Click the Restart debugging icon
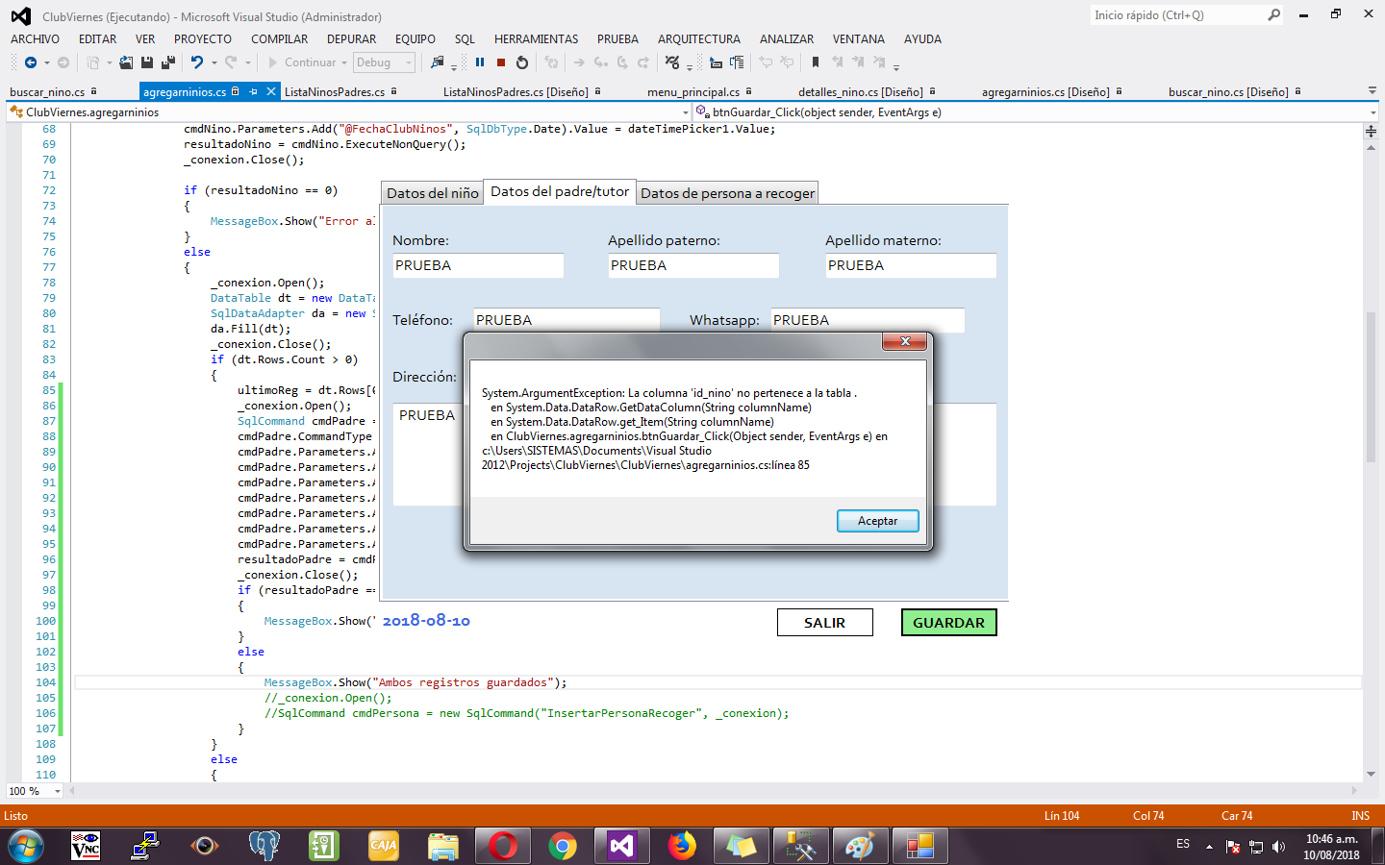Screen dimensions: 1385x865 pyautogui.click(x=522, y=62)
